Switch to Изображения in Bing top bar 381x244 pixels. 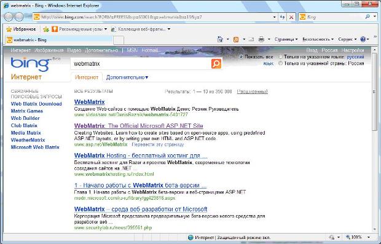click(49, 50)
